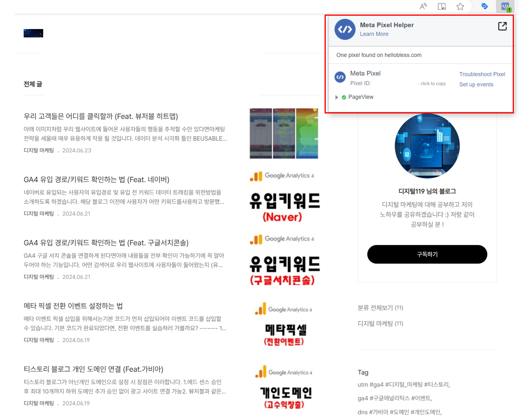This screenshot has height=420, width=519.
Task: Click the #가비아 tag
Action: click(x=378, y=412)
